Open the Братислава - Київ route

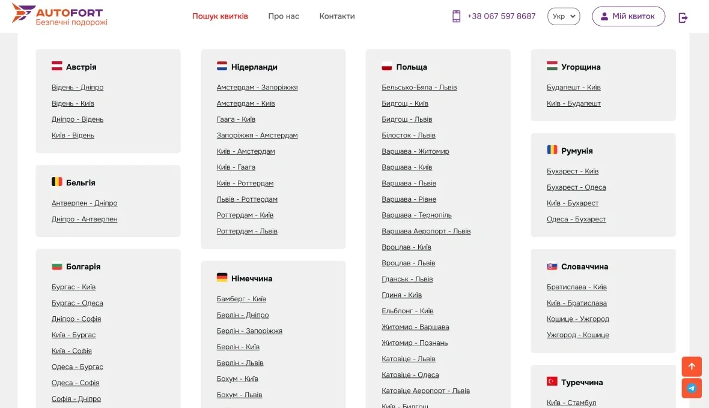[x=577, y=287]
